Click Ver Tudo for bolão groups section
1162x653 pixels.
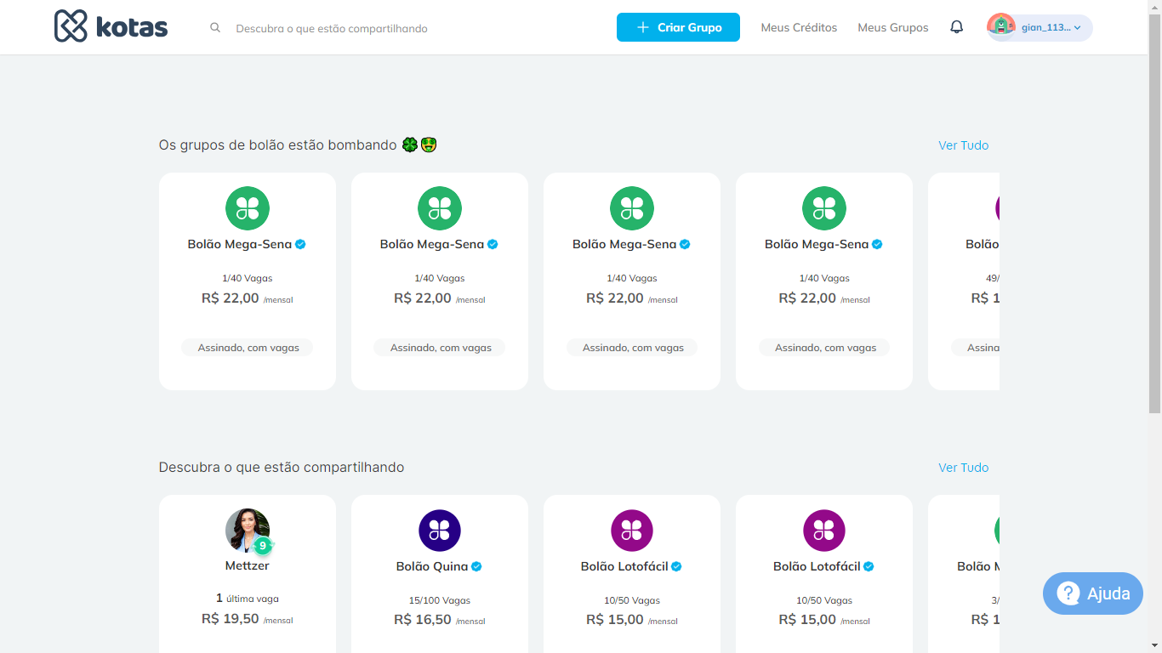click(964, 145)
